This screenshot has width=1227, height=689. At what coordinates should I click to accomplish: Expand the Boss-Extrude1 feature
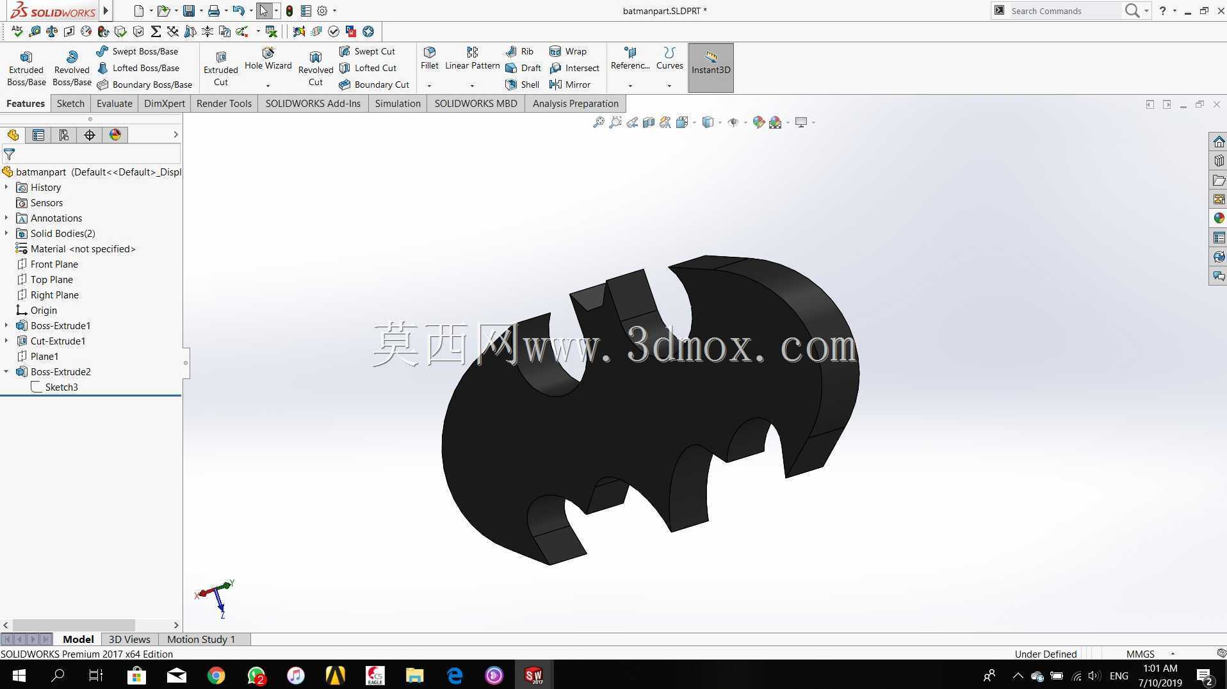(x=6, y=325)
